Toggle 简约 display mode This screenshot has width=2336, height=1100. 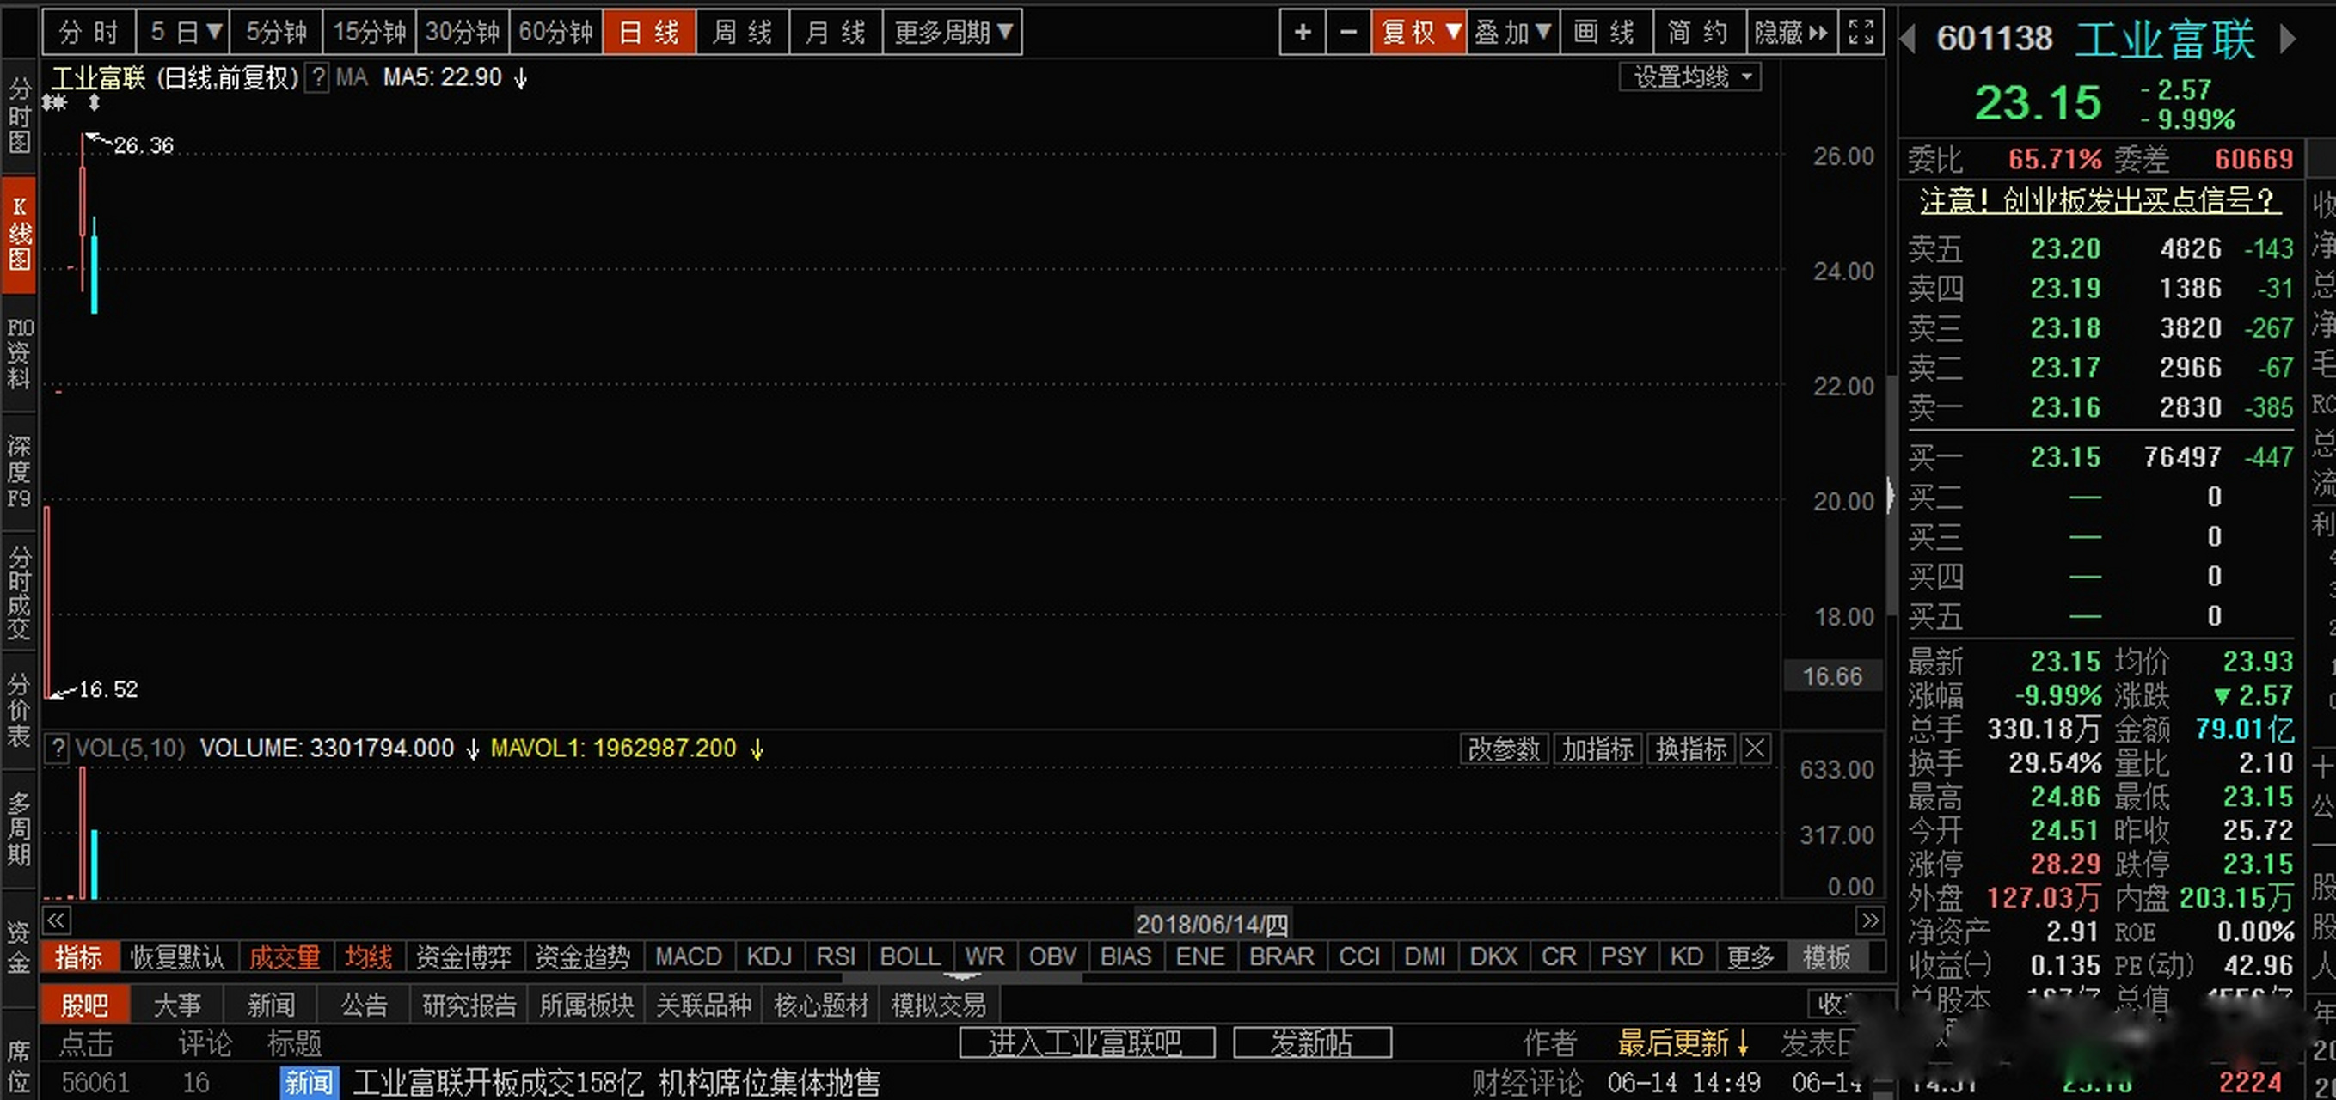click(1697, 32)
